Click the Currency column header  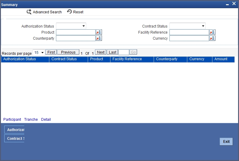[x=200, y=59]
